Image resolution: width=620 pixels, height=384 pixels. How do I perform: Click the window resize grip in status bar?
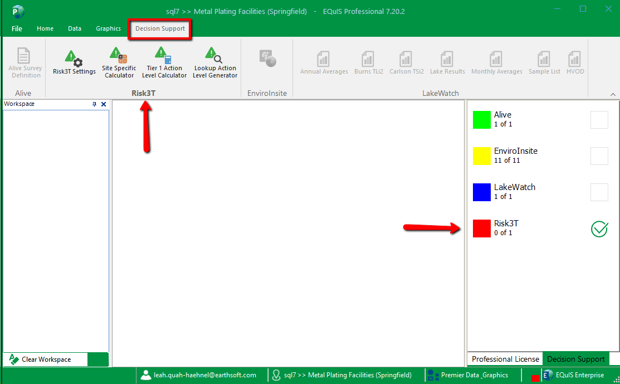pos(616,379)
